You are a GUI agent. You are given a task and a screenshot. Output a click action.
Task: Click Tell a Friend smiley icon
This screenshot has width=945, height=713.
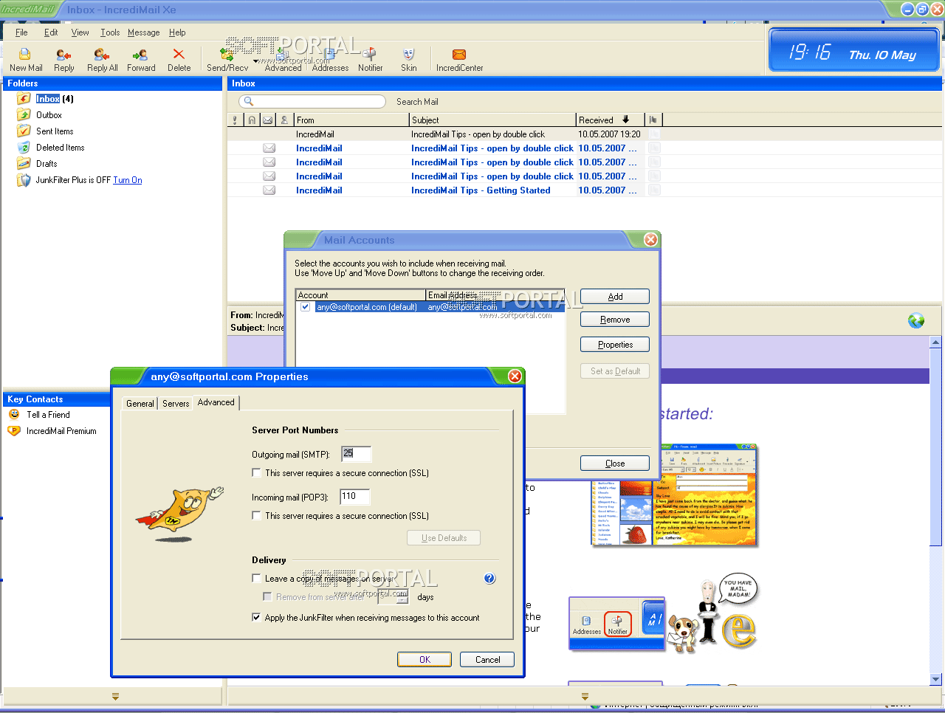[x=14, y=415]
